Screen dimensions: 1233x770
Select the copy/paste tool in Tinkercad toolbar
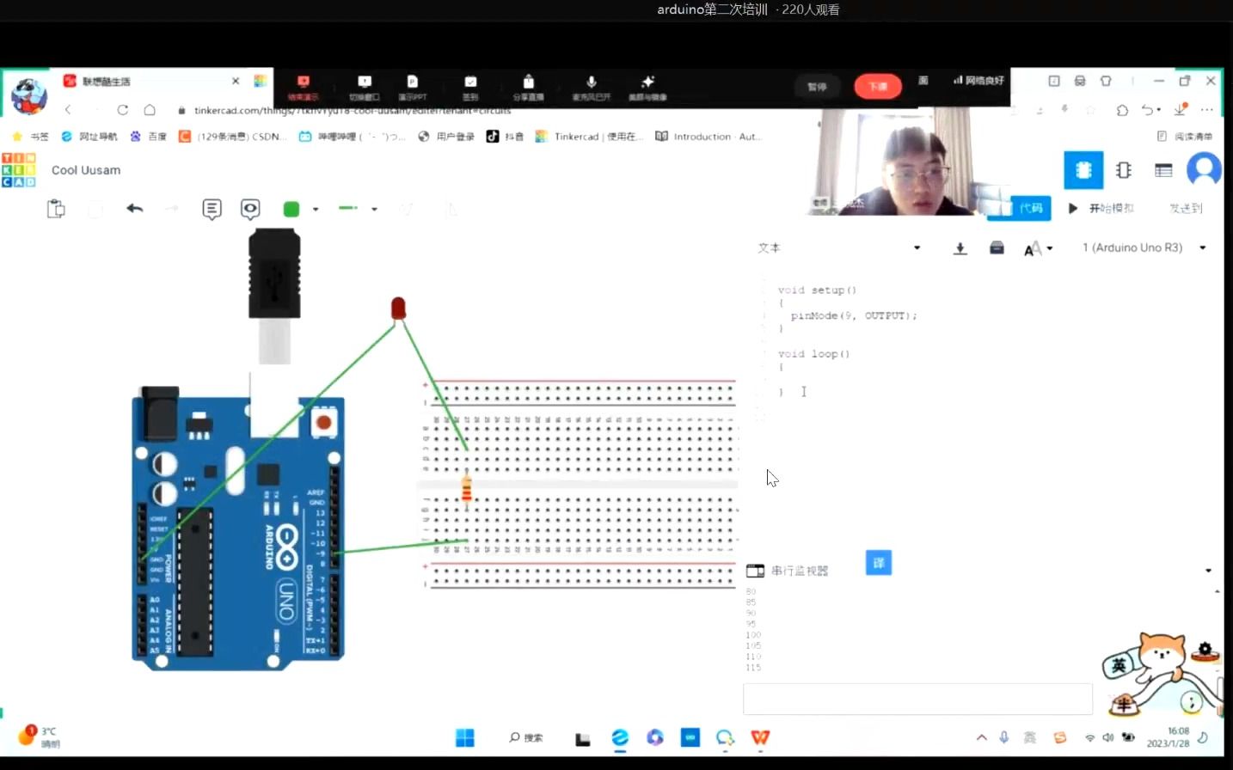[55, 208]
